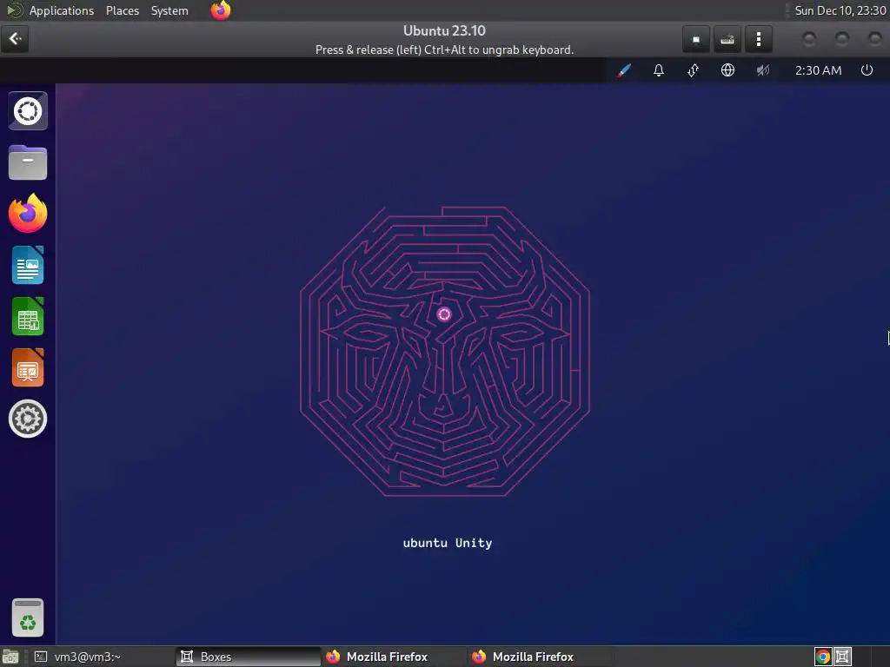Click the host clock Sun Dec 10, 23:30
The height and width of the screenshot is (667, 890).
840,10
